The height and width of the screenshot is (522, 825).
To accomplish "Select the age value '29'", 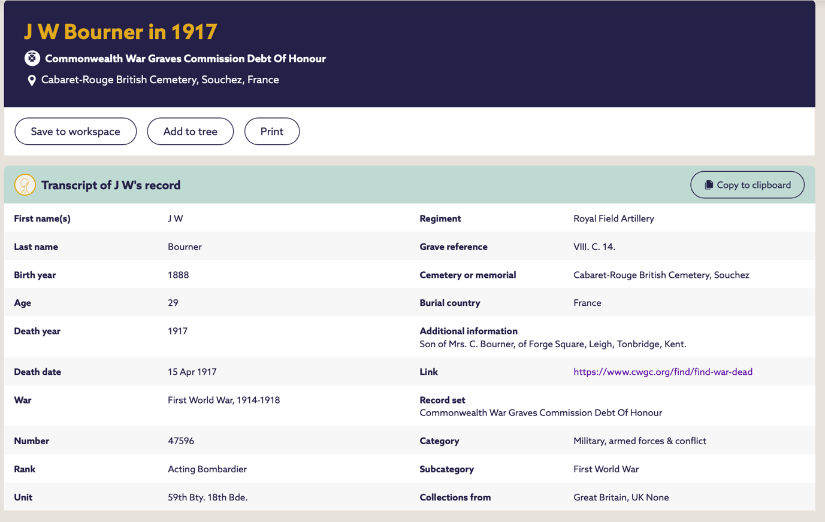I will pos(173,303).
